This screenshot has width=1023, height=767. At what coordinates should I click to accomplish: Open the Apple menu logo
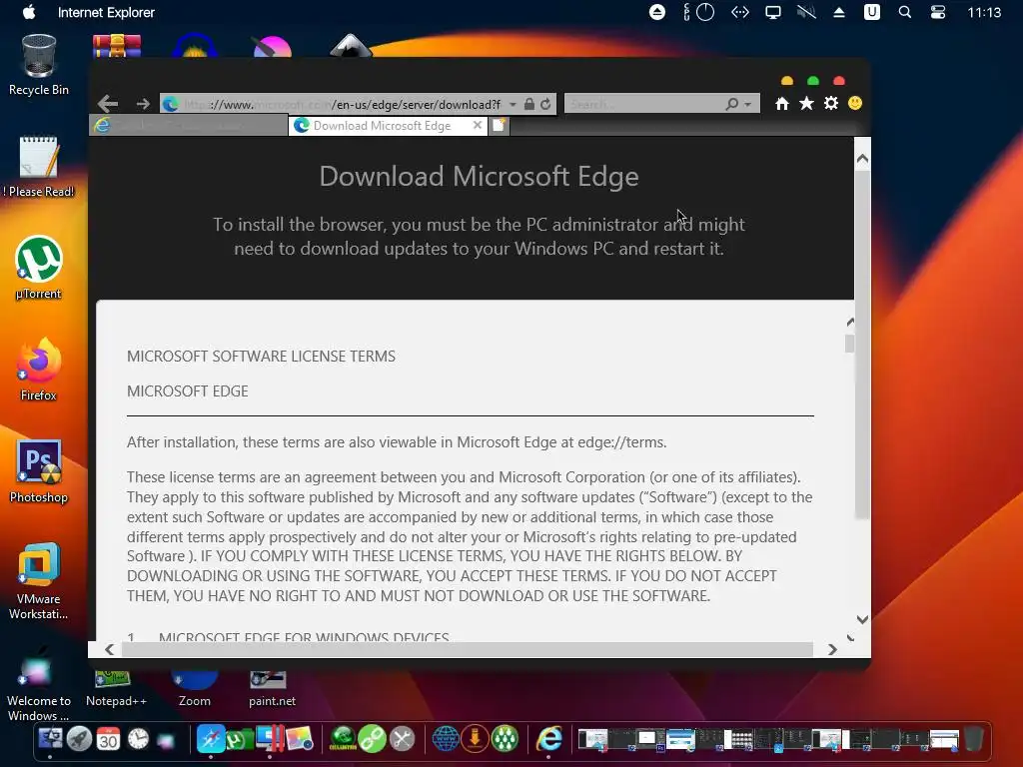click(29, 12)
